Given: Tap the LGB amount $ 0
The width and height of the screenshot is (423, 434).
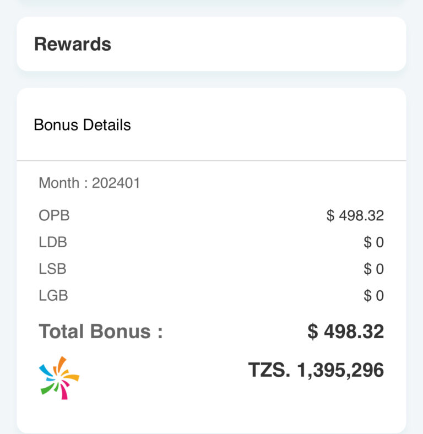Looking at the screenshot, I should pos(373,296).
